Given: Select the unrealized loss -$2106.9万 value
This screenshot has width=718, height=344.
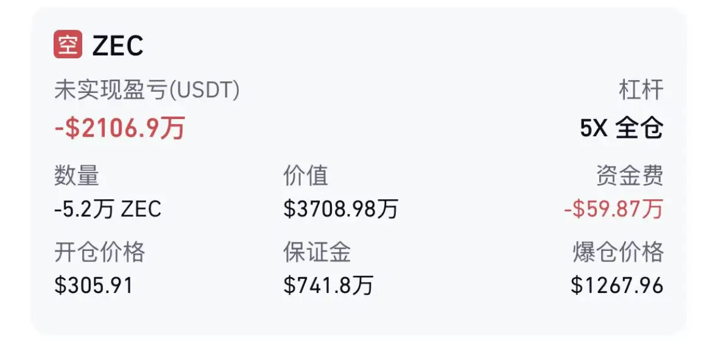Looking at the screenshot, I should [x=119, y=128].
